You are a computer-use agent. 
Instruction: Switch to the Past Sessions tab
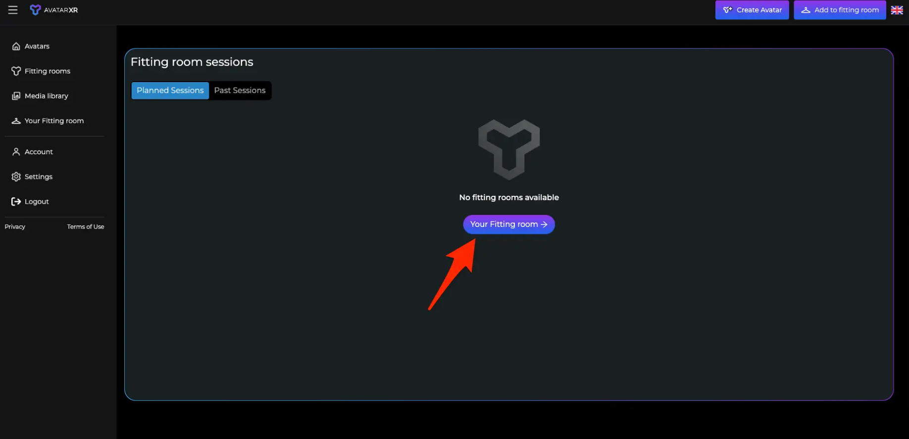pos(240,90)
